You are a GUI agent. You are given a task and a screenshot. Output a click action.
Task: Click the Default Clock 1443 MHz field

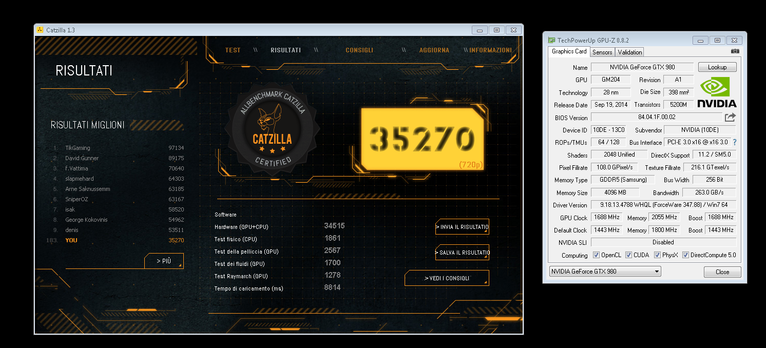(606, 230)
